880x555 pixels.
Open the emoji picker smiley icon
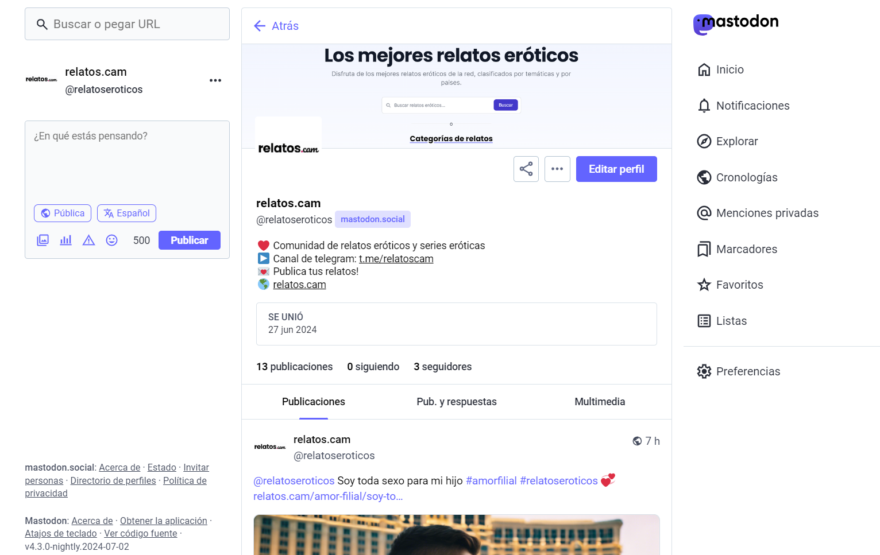click(112, 240)
